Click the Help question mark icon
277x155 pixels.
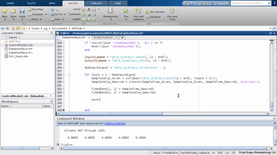(x=227, y=3)
